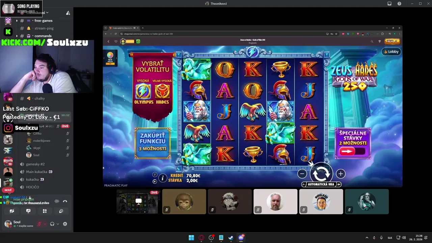Toggle Discord noise suppression waveform icon
This screenshot has width=432, height=243.
coord(57,201)
